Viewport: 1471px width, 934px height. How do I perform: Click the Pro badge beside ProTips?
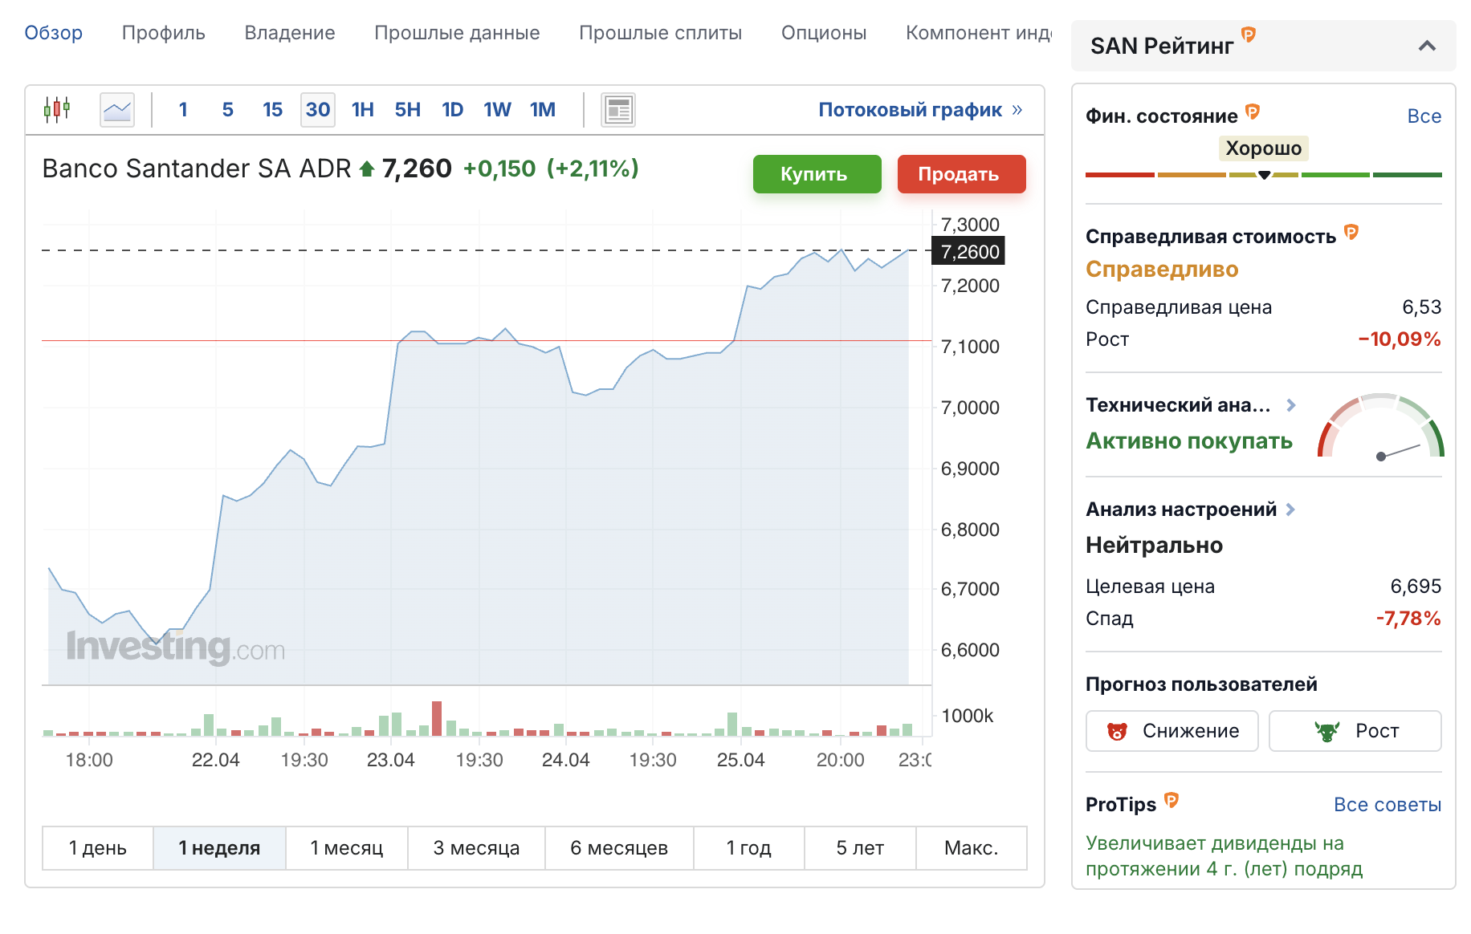pyautogui.click(x=1172, y=800)
